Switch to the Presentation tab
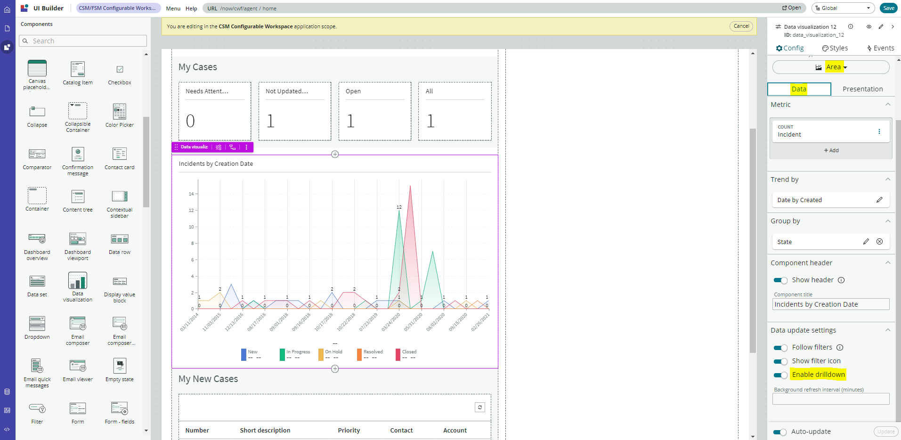 [x=862, y=89]
